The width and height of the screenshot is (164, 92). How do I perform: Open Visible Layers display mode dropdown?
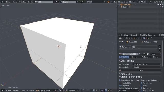tap(150, 35)
